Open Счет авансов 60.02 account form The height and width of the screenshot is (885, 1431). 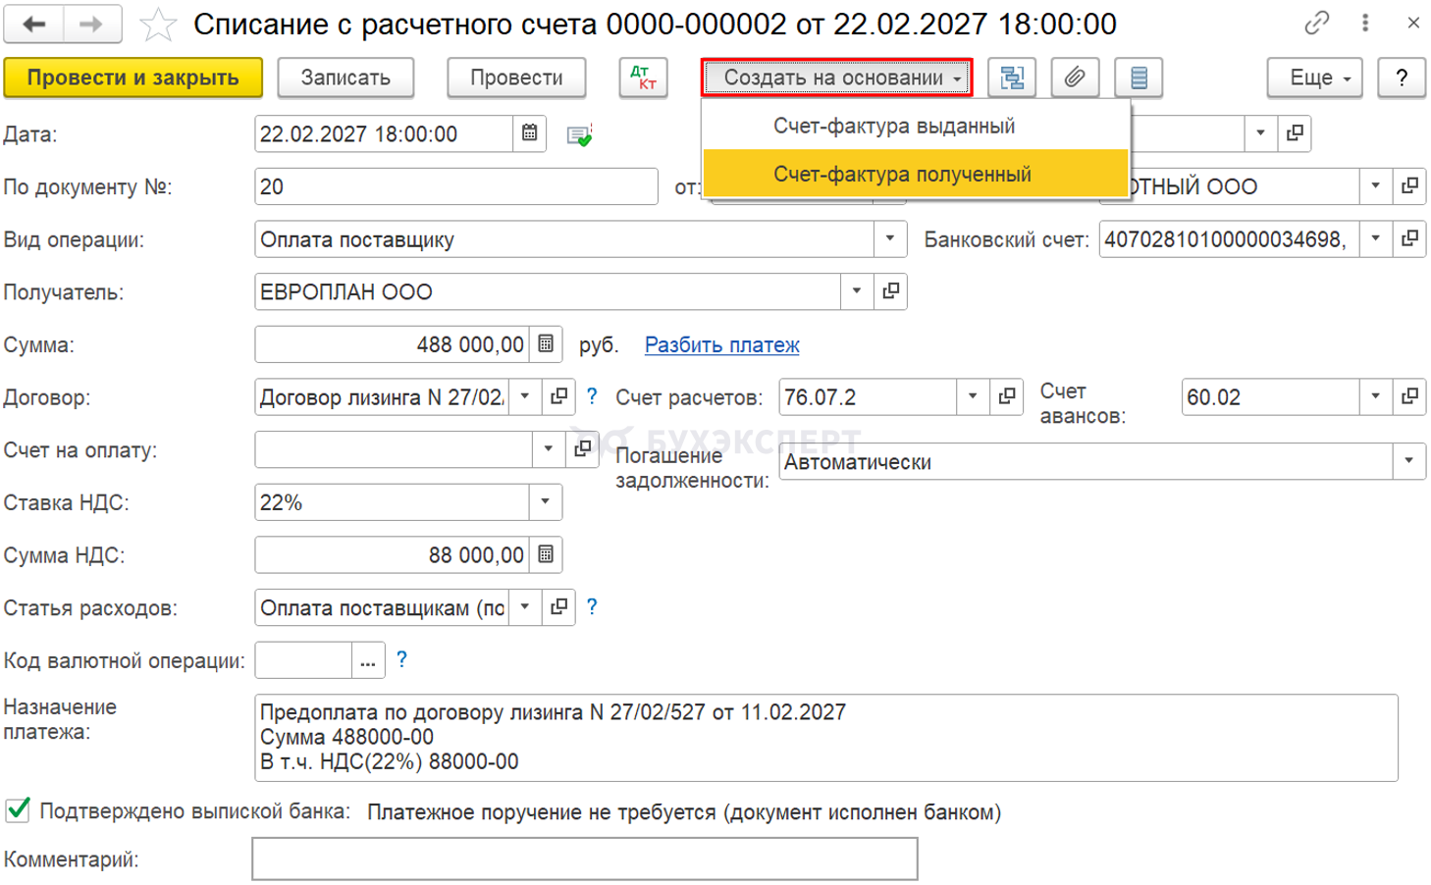click(x=1409, y=396)
